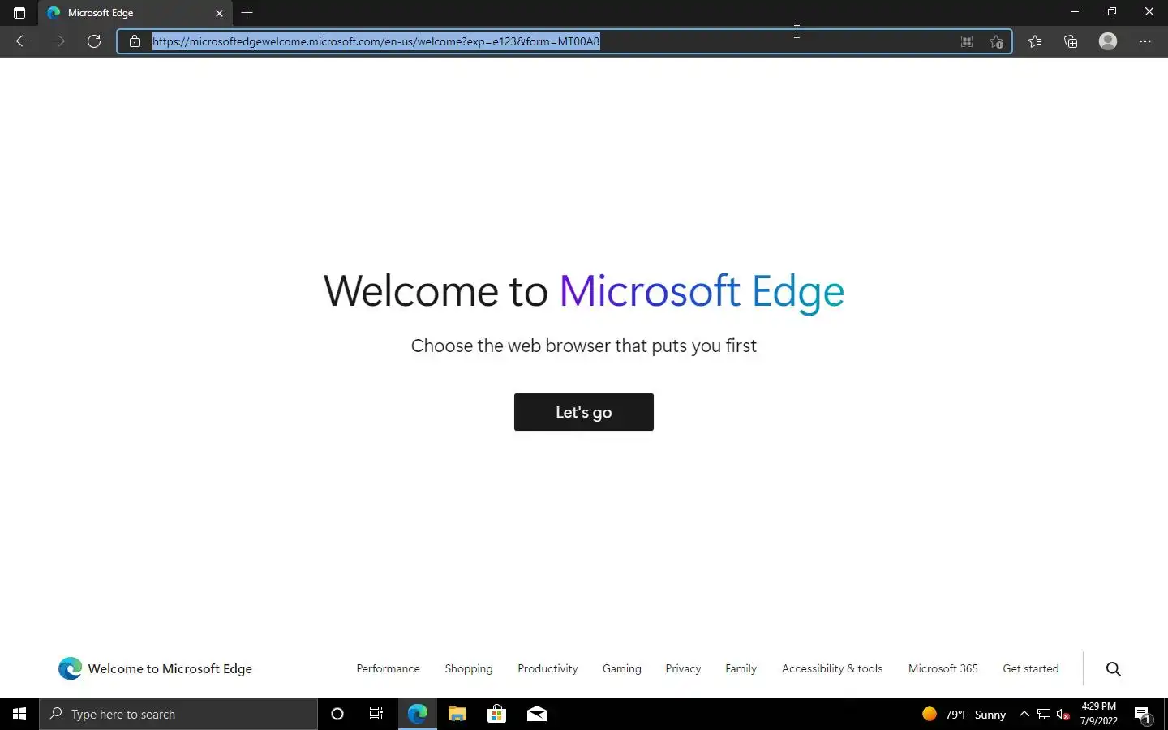Click the Edge logo in footer nav
This screenshot has height=730, width=1168.
(x=70, y=668)
